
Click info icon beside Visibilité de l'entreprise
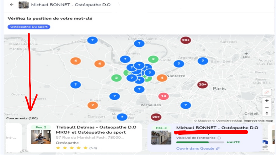(219, 138)
